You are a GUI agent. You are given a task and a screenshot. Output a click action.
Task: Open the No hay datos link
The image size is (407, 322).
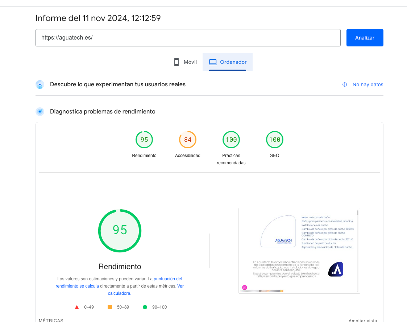[x=367, y=84]
